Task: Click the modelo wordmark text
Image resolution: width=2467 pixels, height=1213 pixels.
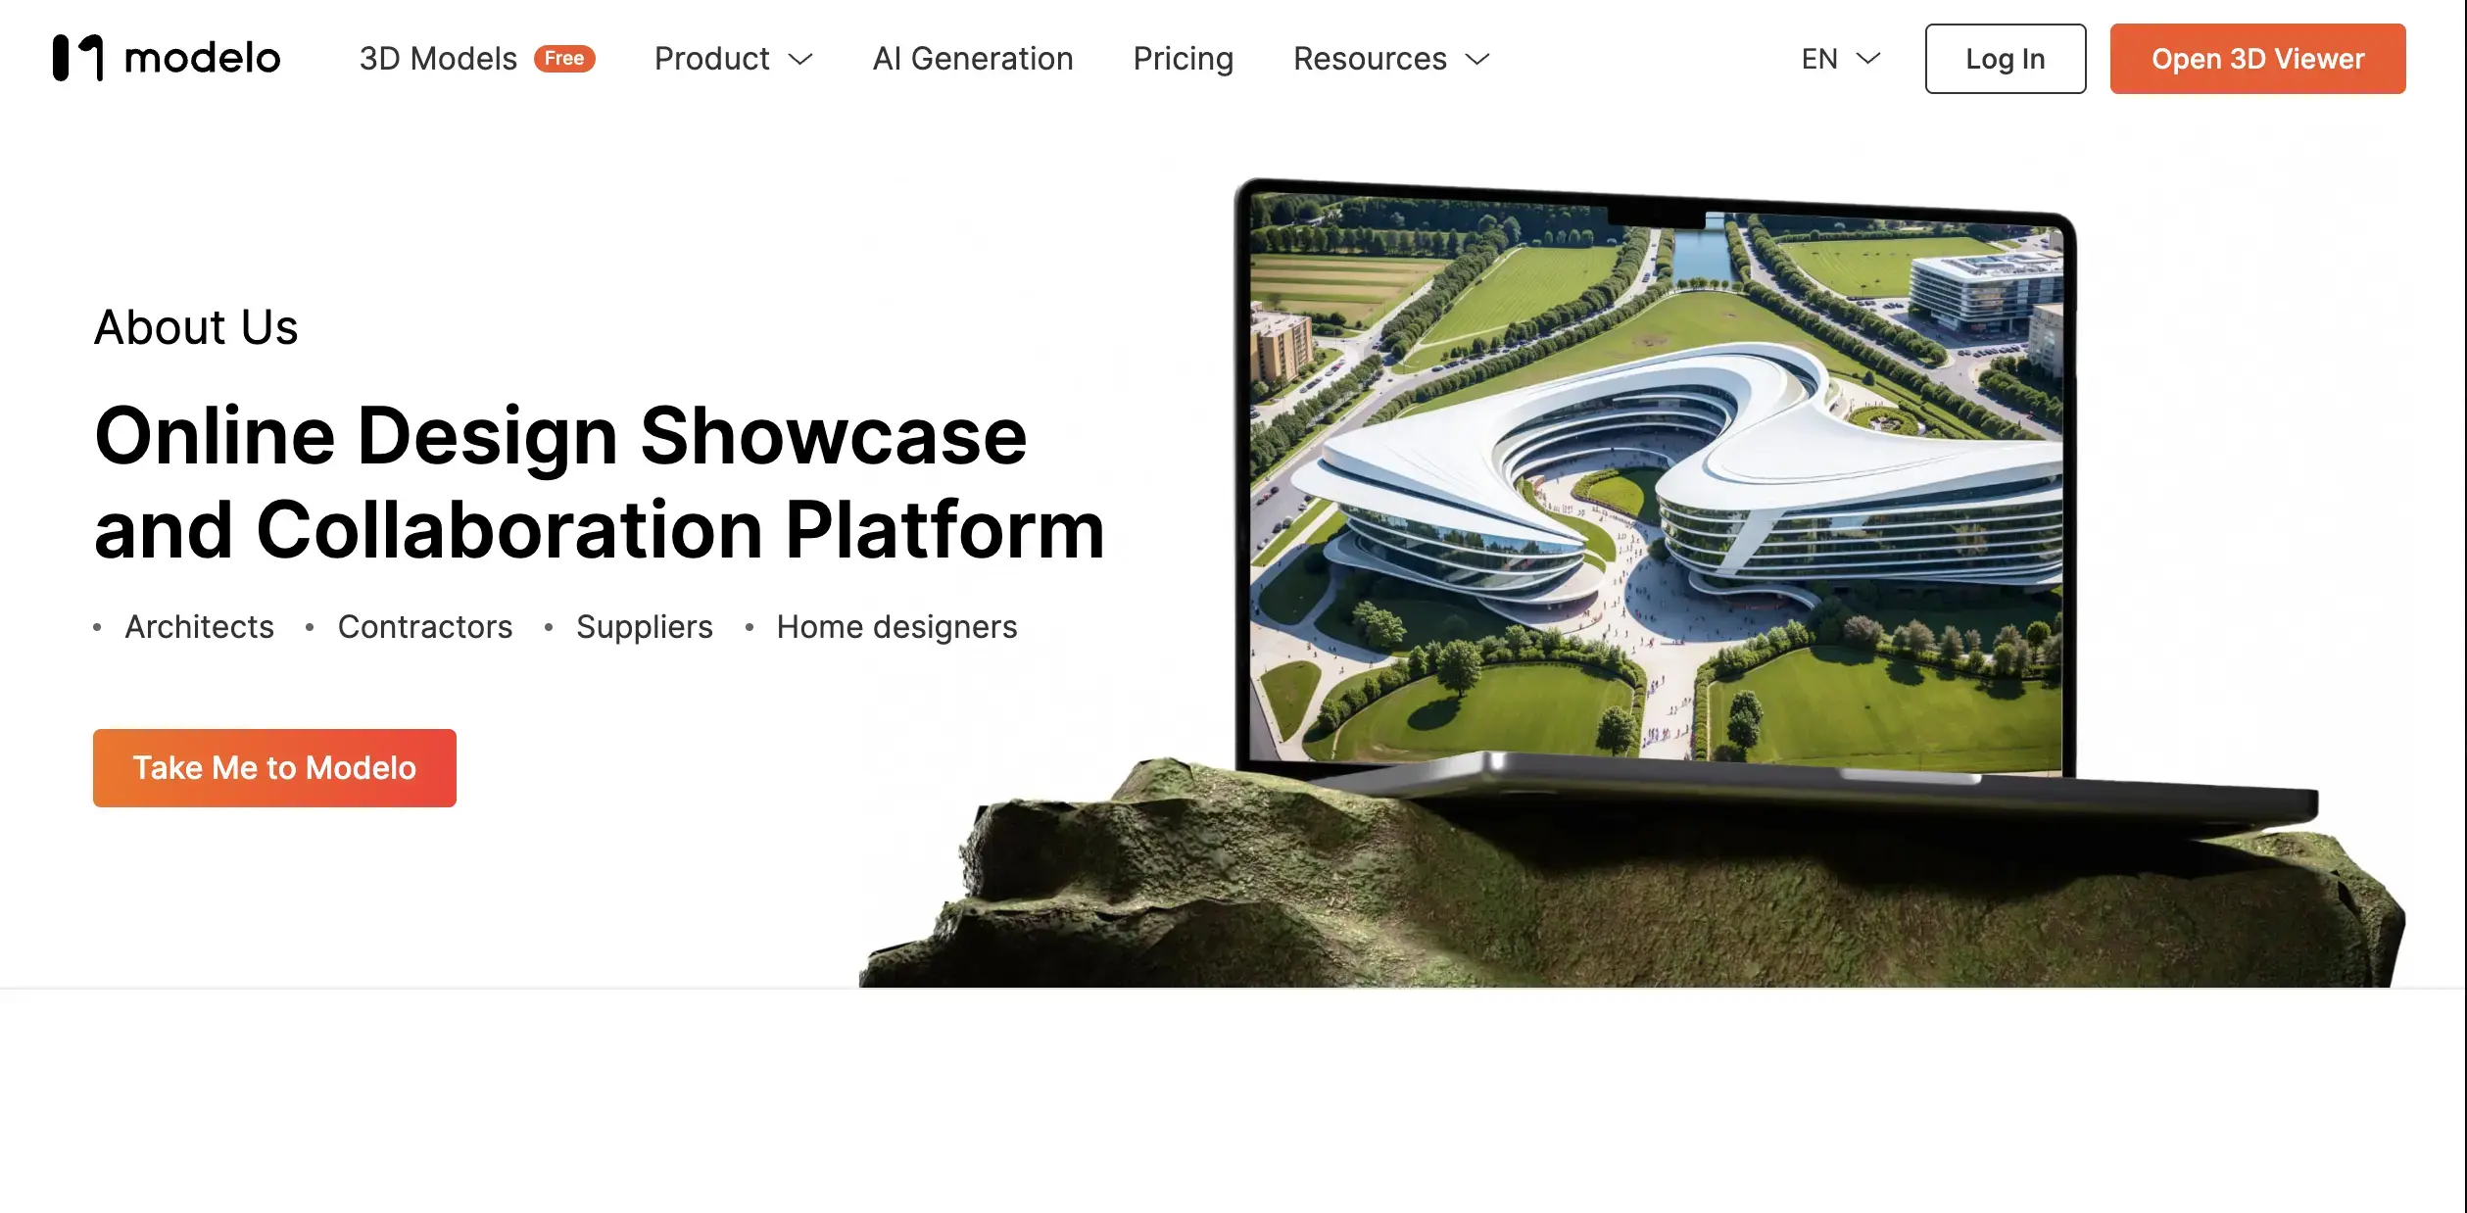Action: 202,59
